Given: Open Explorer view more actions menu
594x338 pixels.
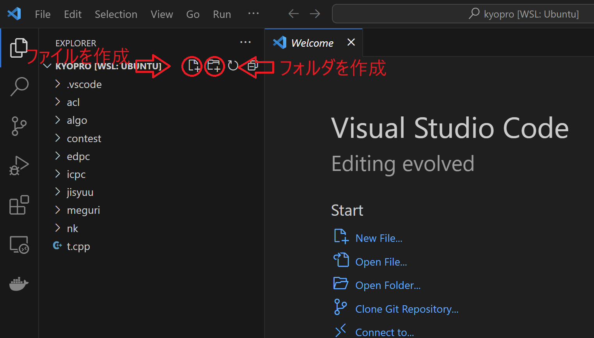Looking at the screenshot, I should tap(245, 42).
